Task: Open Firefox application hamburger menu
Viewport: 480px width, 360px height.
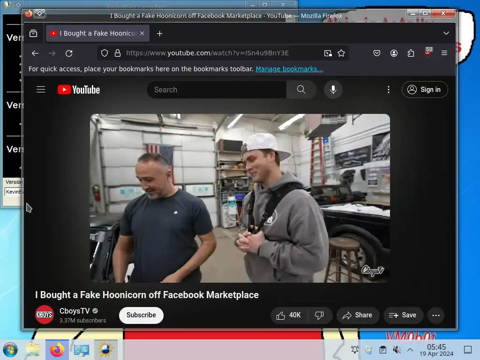Action: (444, 53)
